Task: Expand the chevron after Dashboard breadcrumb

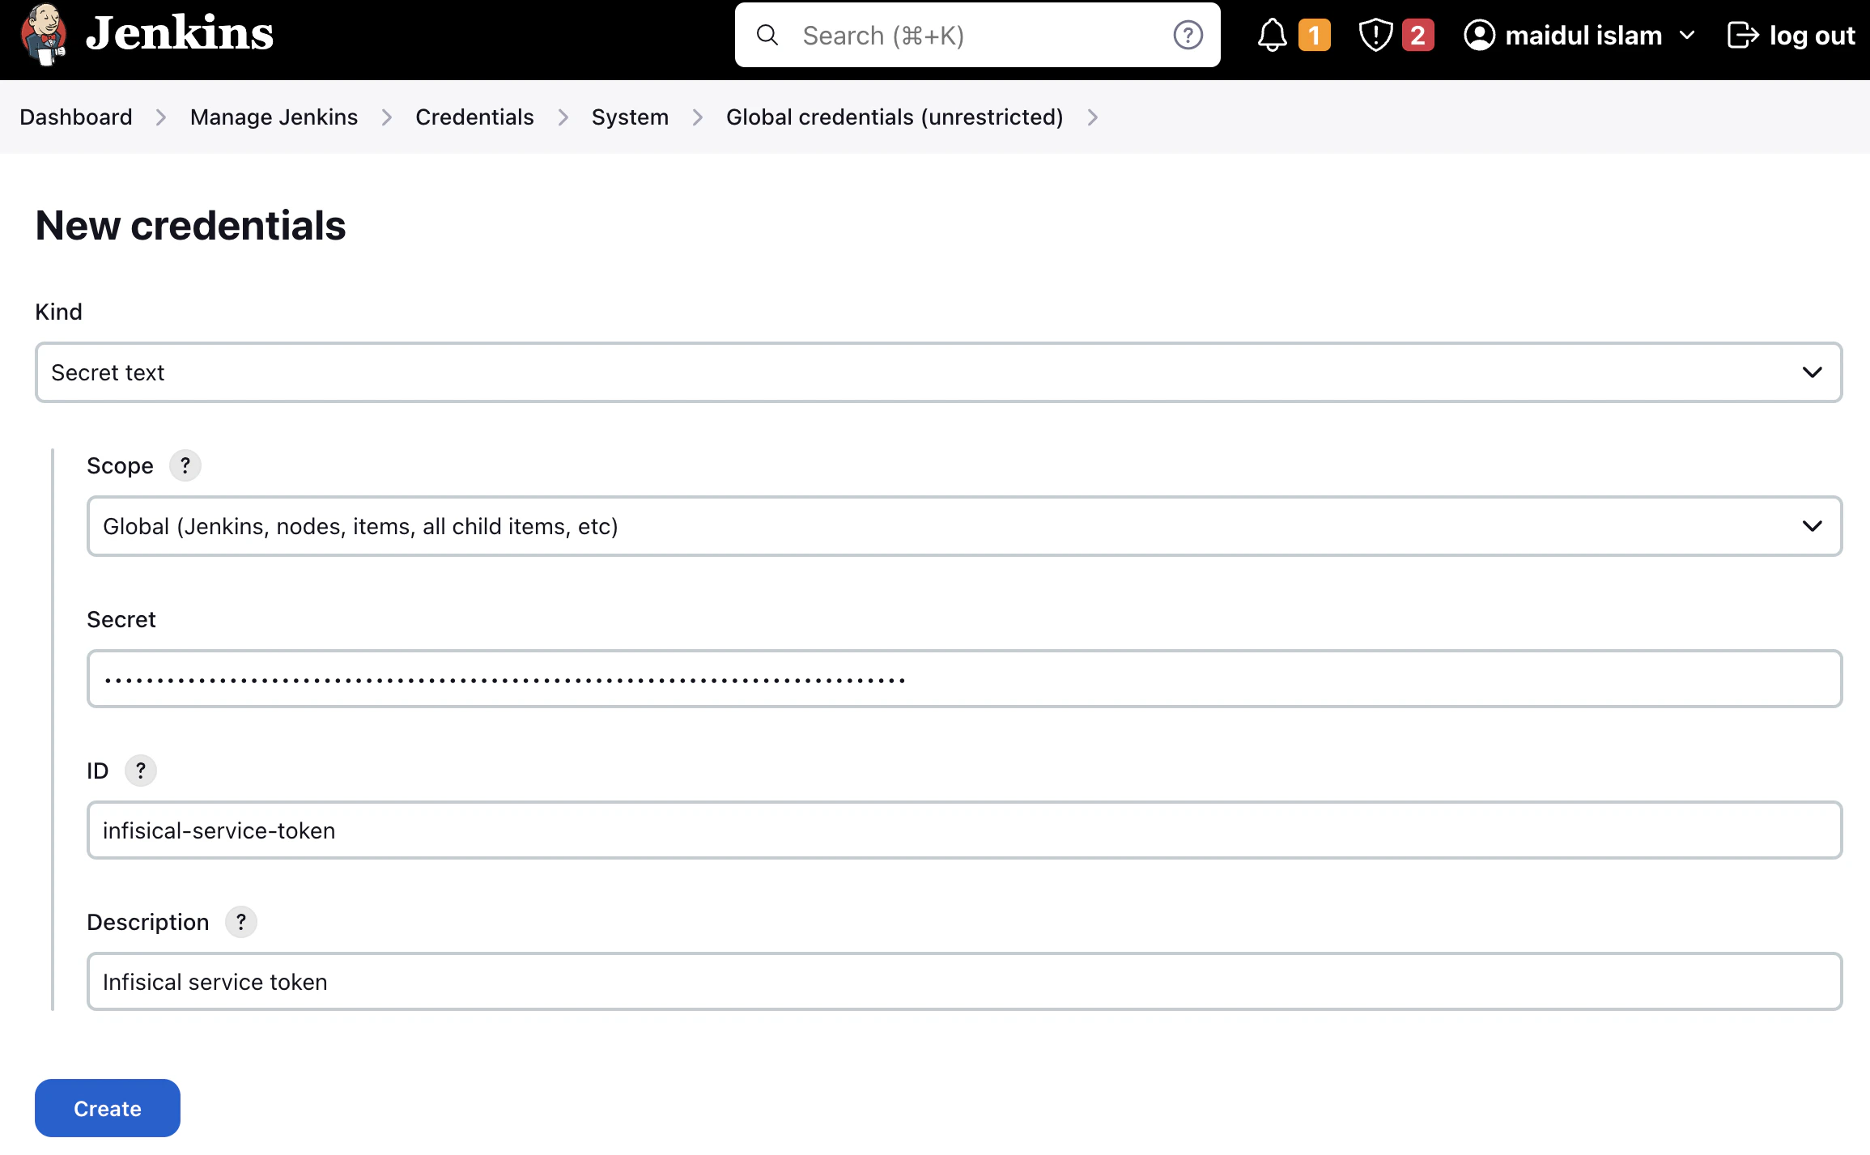Action: click(161, 117)
